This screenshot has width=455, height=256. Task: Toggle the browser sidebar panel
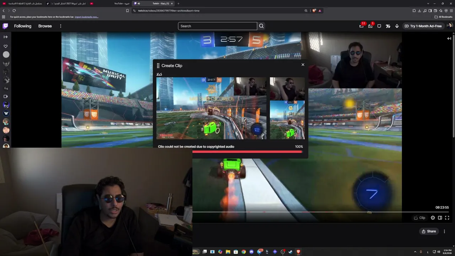tap(430, 11)
